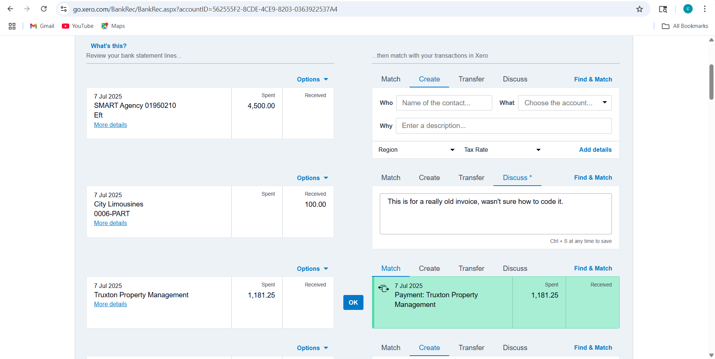Open the tab search icon next to the profile
The height and width of the screenshot is (359, 715).
pos(663,9)
